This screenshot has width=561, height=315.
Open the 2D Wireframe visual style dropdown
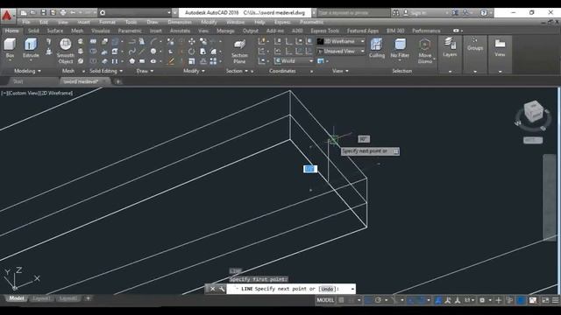click(341, 41)
